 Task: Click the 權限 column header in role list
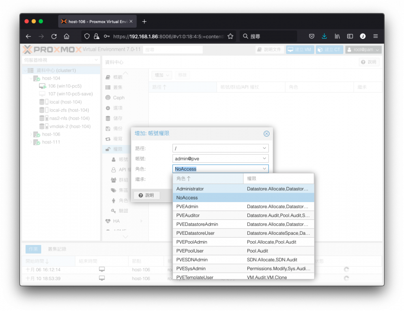[x=279, y=178]
